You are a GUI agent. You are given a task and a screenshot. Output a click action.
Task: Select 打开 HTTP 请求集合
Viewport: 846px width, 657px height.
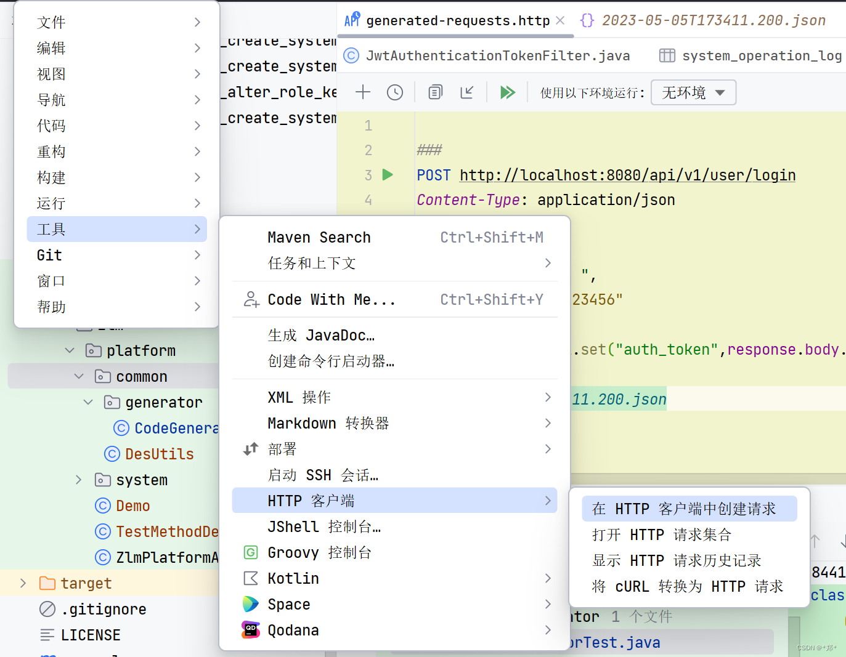[689, 534]
